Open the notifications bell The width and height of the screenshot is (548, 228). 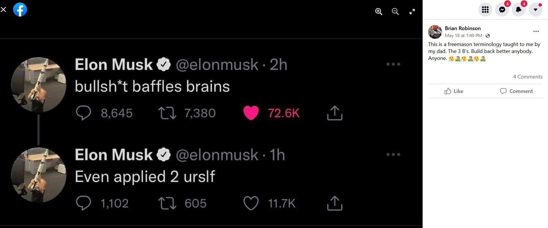tap(518, 10)
